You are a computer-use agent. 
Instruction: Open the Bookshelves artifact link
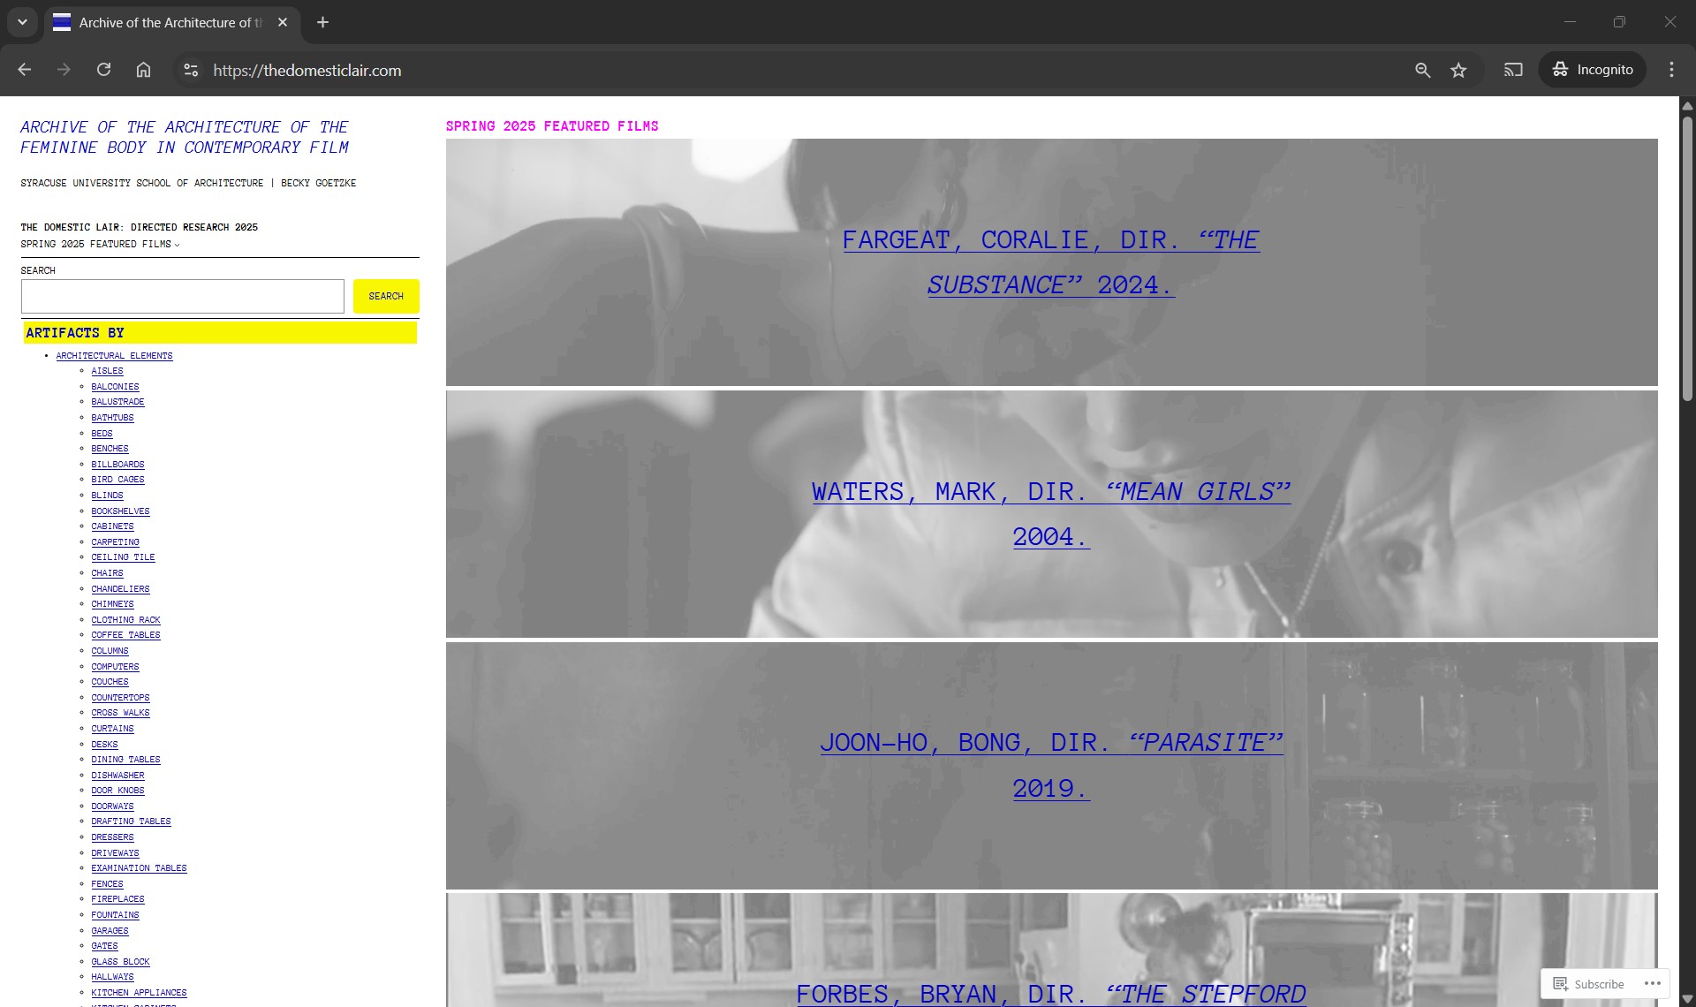(120, 511)
